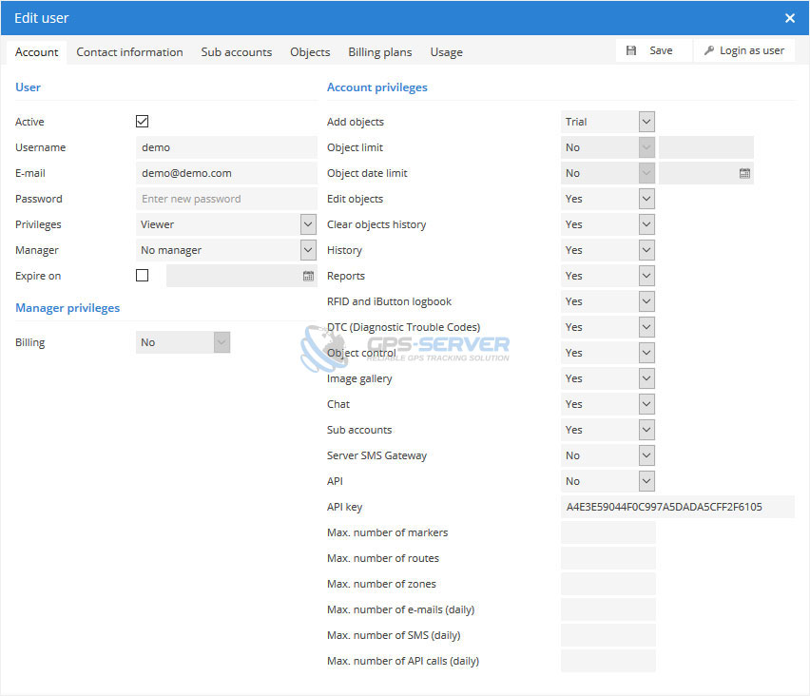Screen dimensions: 810x696
Task: Click the Login as user key button
Action: 744,50
